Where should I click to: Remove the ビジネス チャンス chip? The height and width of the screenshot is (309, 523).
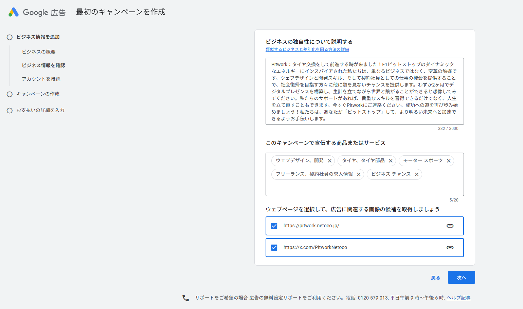(417, 174)
